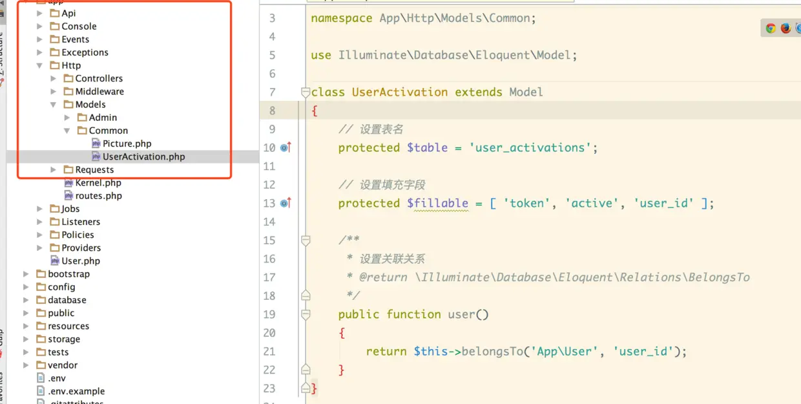The image size is (801, 404).
Task: Select the Policies folder
Action: pyautogui.click(x=78, y=235)
